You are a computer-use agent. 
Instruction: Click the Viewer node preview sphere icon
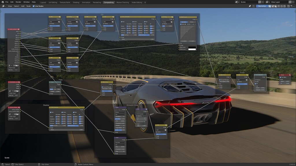click(x=290, y=75)
